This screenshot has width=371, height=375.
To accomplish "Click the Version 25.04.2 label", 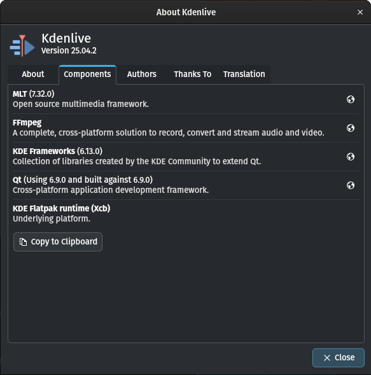I will tap(69, 51).
